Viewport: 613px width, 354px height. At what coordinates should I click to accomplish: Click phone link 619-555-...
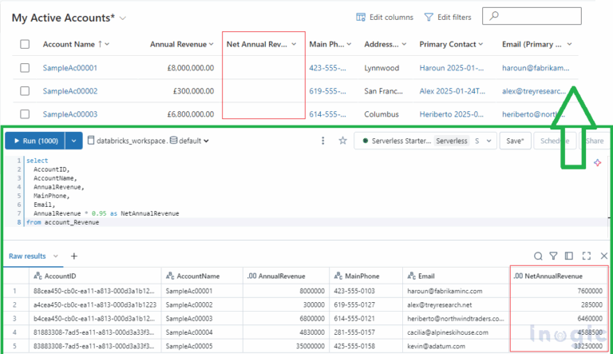[x=327, y=91]
